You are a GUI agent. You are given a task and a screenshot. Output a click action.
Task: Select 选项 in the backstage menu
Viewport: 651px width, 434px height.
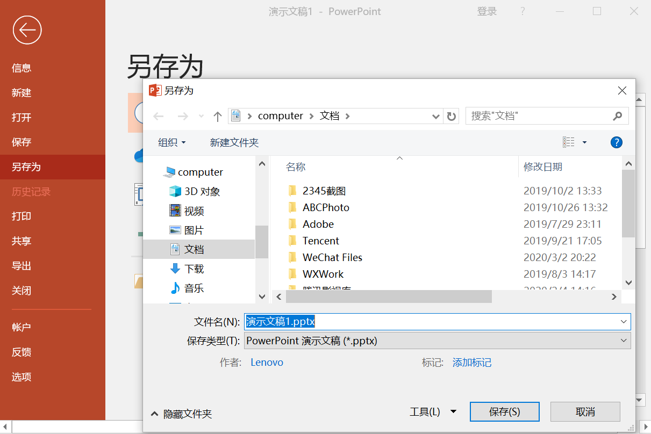point(22,377)
